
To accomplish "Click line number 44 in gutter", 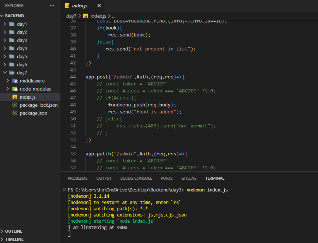I will (x=73, y=77).
